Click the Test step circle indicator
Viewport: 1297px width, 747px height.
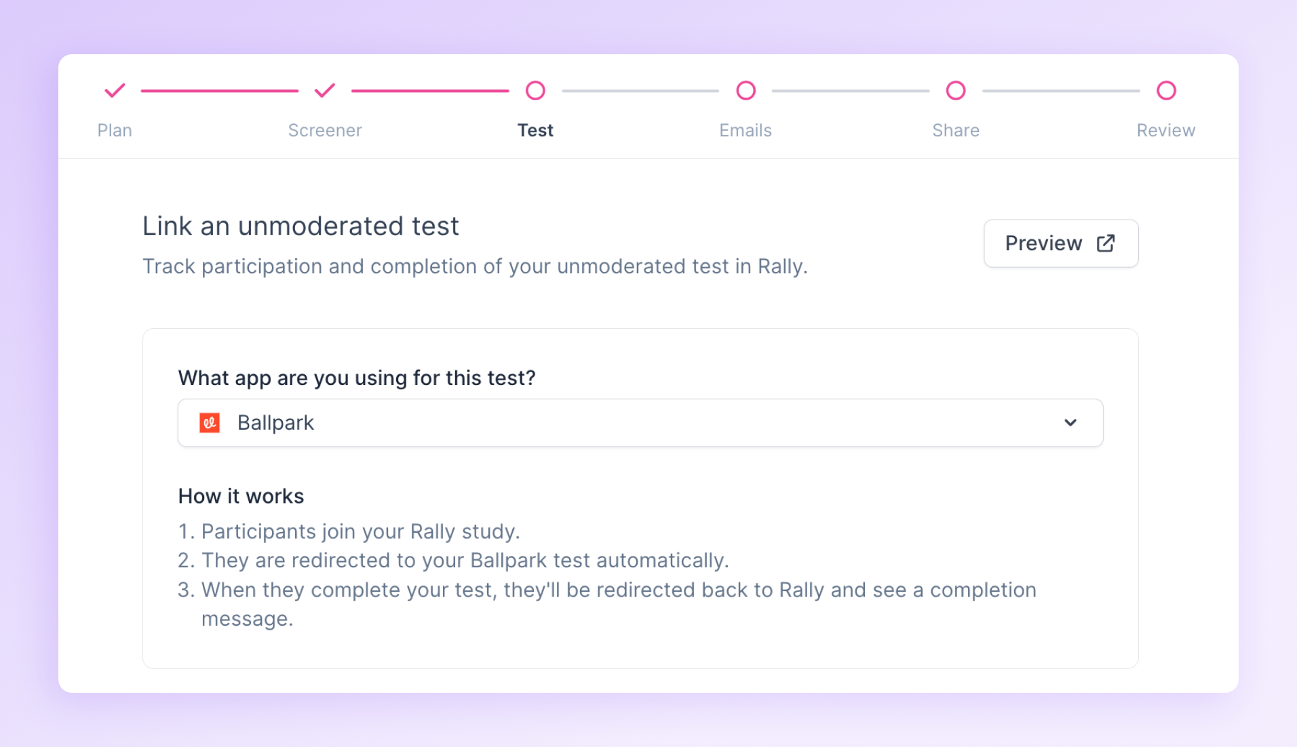[x=535, y=90]
